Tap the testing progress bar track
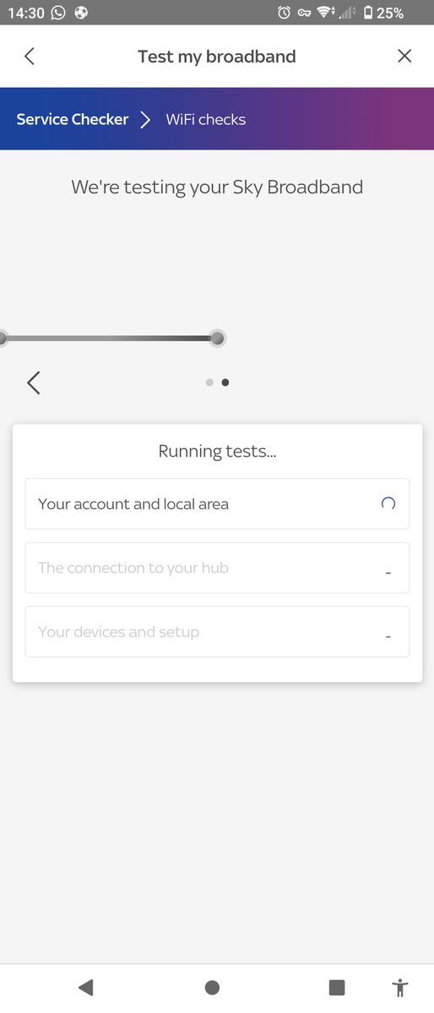The image size is (434, 1013). [108, 339]
